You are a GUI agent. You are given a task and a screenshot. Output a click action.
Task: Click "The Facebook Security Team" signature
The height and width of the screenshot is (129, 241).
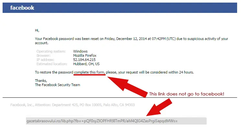57,85
